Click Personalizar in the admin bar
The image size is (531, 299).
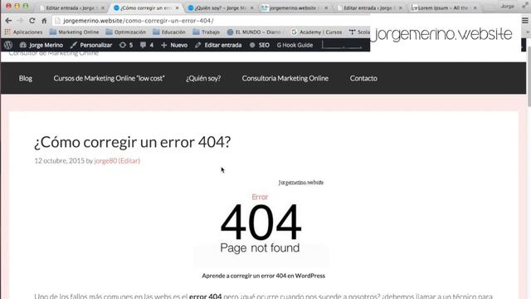91,45
